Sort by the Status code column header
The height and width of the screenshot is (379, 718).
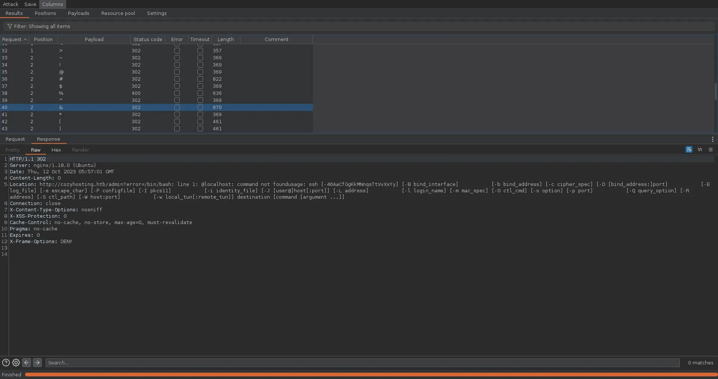(x=148, y=40)
